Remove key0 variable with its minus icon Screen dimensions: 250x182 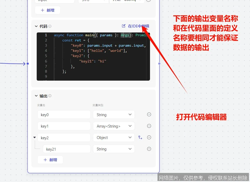coord(149,114)
